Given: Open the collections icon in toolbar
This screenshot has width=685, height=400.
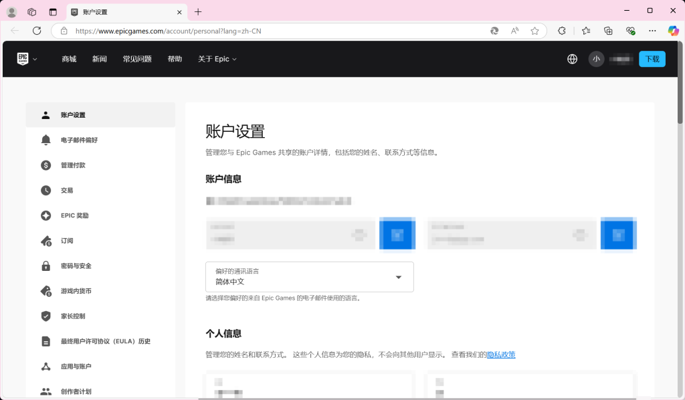Looking at the screenshot, I should point(608,31).
